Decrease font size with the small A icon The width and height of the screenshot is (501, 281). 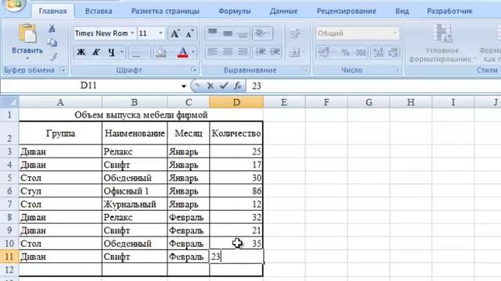pos(189,34)
